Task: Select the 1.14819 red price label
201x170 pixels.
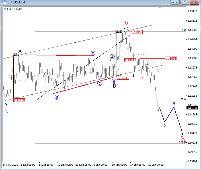Action: (x=137, y=32)
